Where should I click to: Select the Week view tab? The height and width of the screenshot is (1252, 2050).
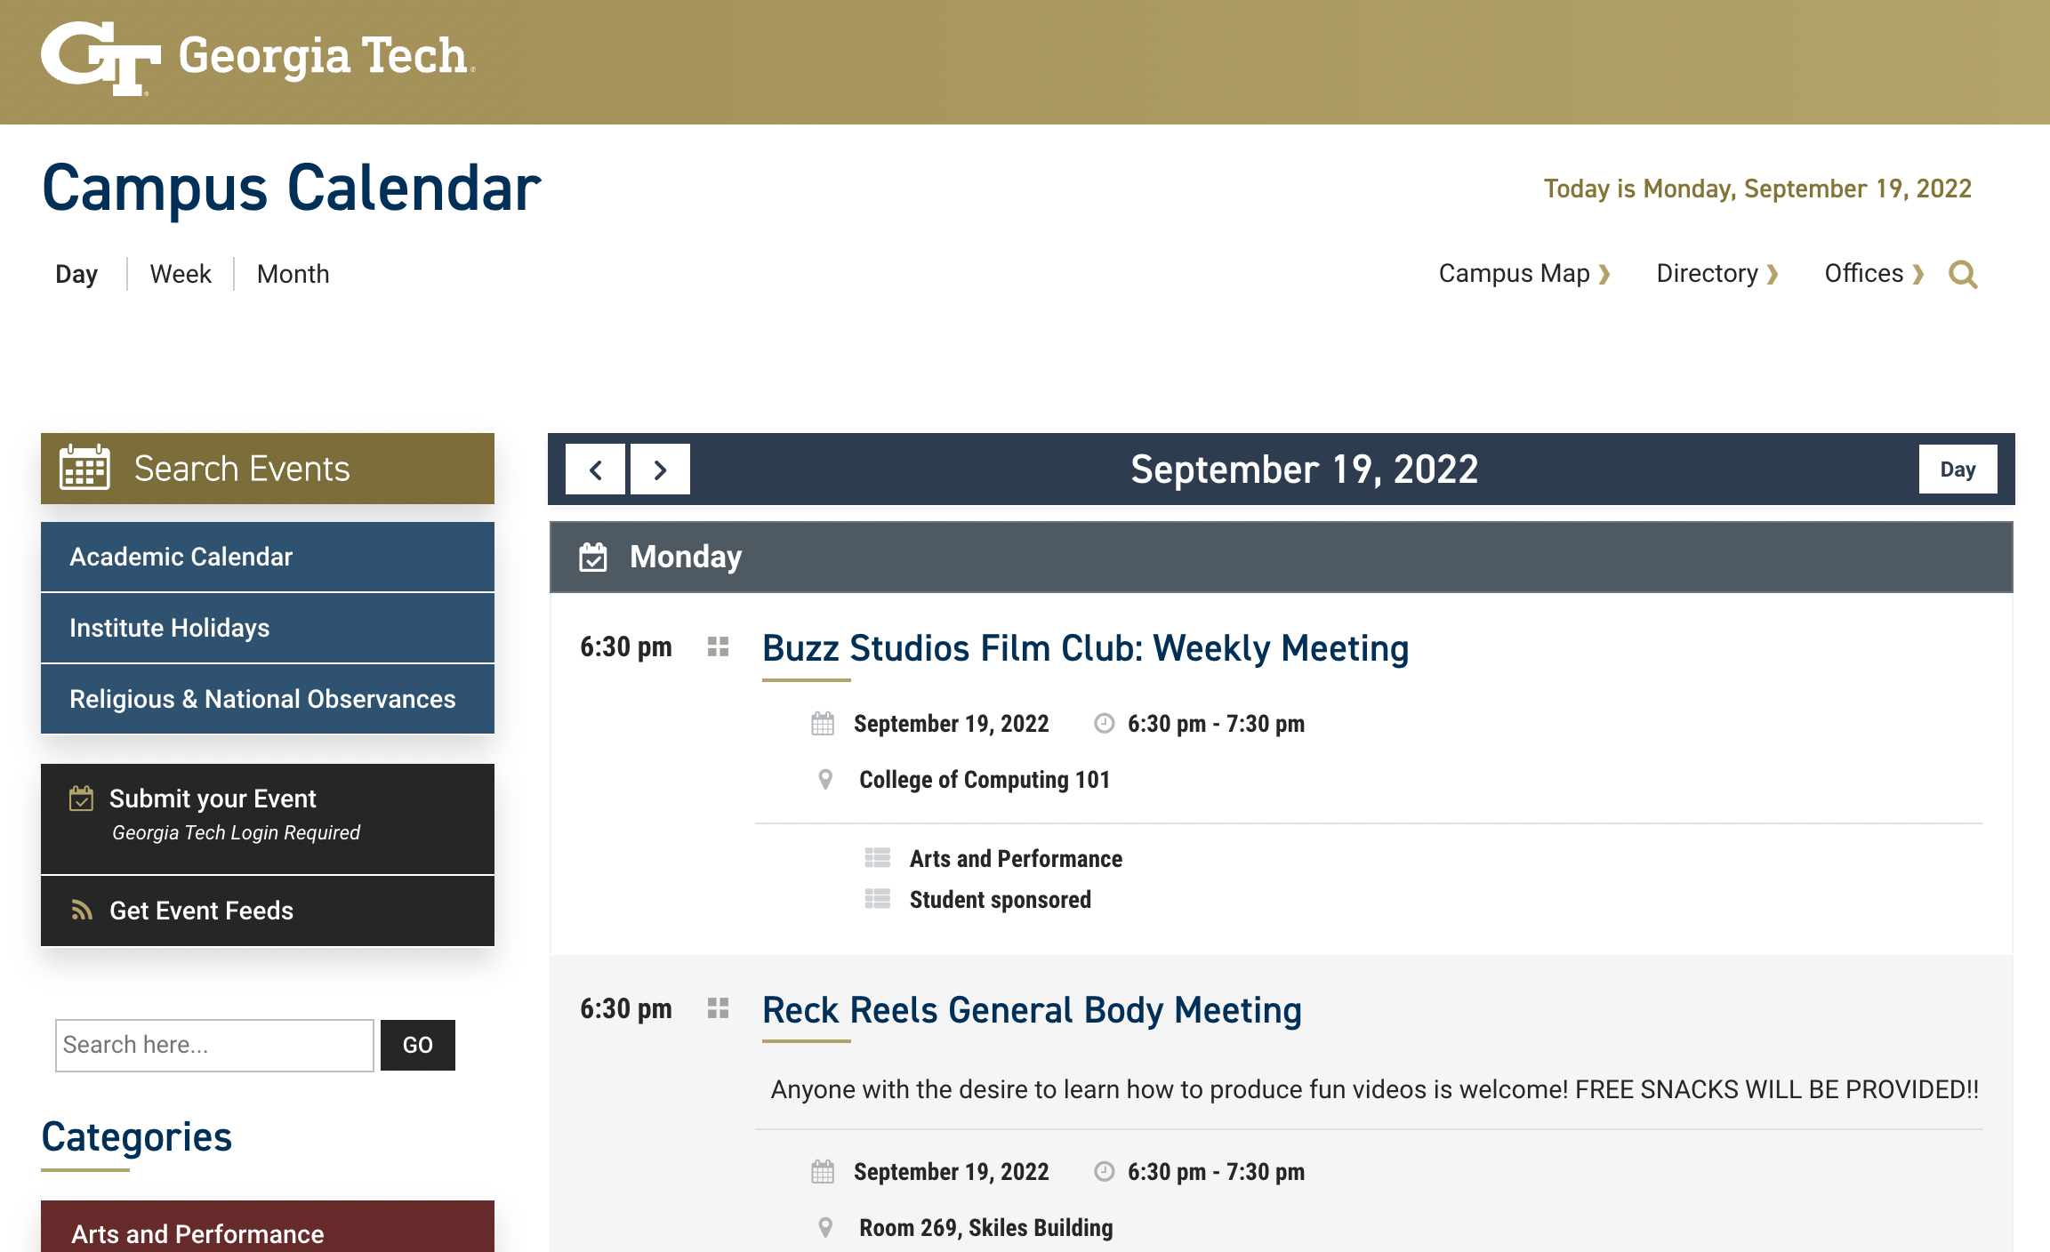click(x=177, y=274)
